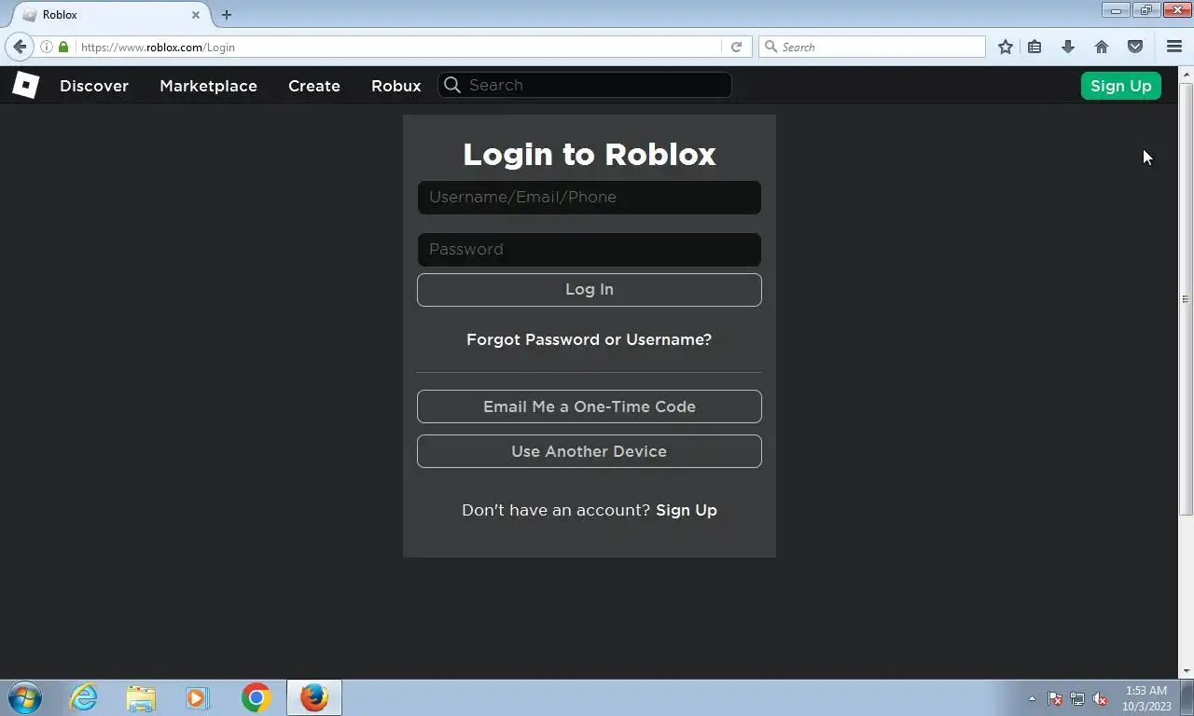The width and height of the screenshot is (1194, 716).
Task: Click the page vertical scrollbar
Action: 1187,298
